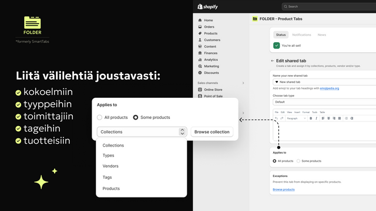Click the Discounts badge icon

tap(200, 73)
